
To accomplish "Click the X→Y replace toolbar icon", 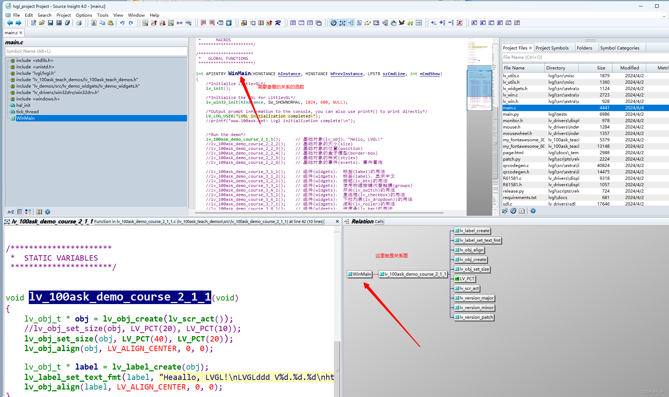I will coord(180,23).
